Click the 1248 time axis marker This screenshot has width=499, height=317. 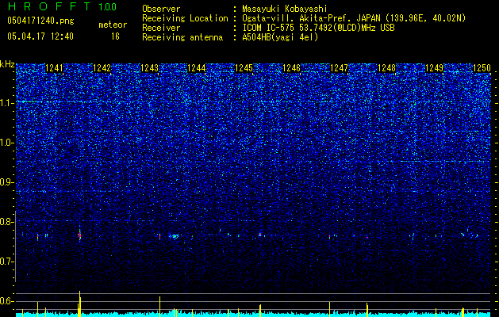pos(386,68)
